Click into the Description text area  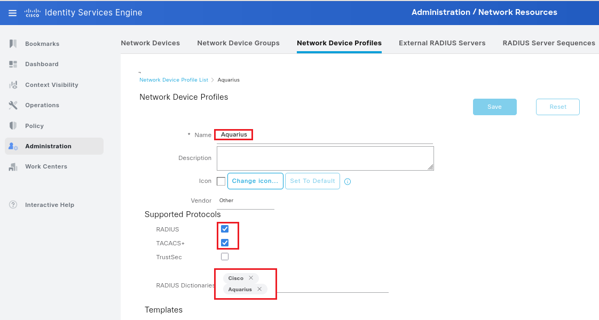[325, 158]
